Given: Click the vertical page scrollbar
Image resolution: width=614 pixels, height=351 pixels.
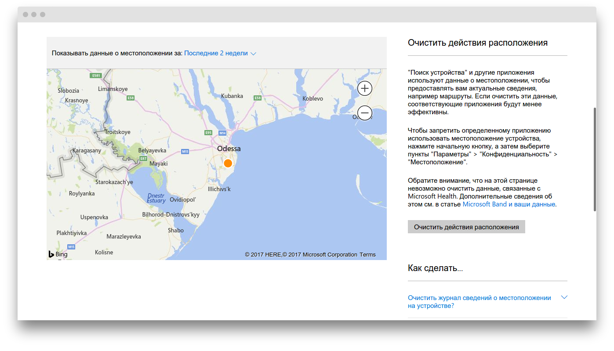Looking at the screenshot, I should coord(595,159).
